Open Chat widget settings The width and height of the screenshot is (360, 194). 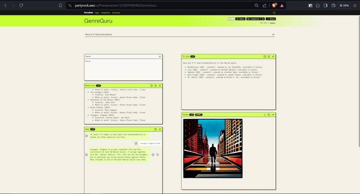point(160,129)
